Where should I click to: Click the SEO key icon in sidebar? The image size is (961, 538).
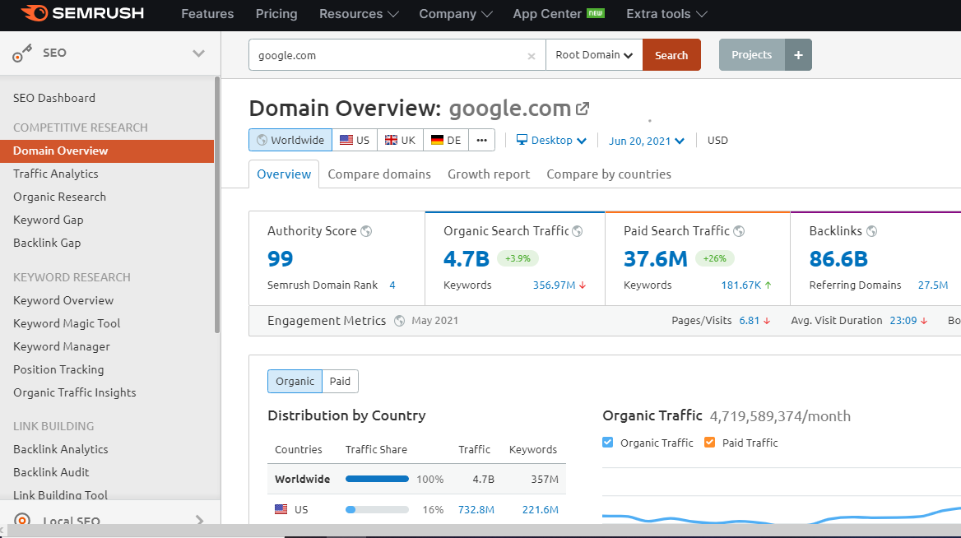point(23,53)
